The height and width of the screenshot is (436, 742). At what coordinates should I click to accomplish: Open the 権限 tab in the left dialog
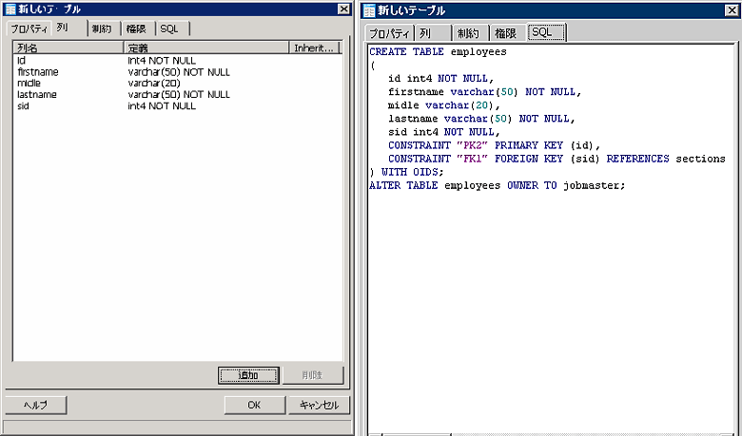pos(136,28)
